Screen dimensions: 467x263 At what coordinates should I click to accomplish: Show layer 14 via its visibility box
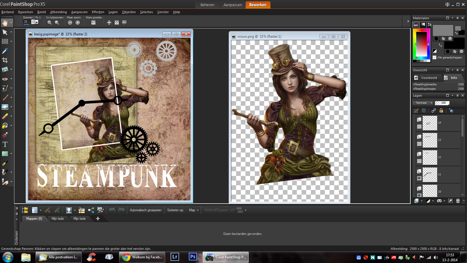[x=419, y=127]
